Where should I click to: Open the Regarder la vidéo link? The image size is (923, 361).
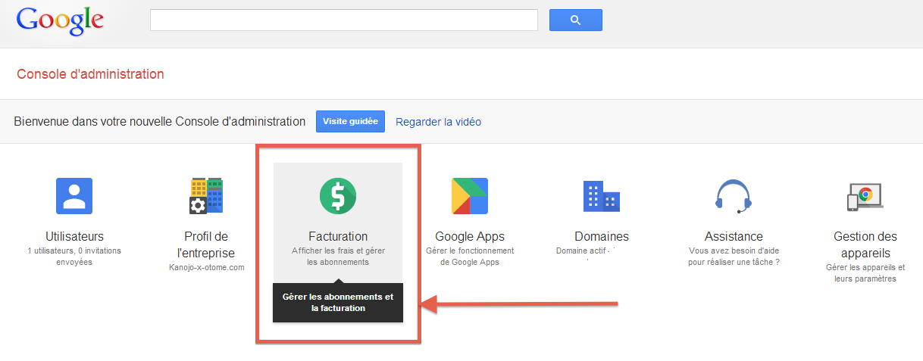tap(438, 122)
